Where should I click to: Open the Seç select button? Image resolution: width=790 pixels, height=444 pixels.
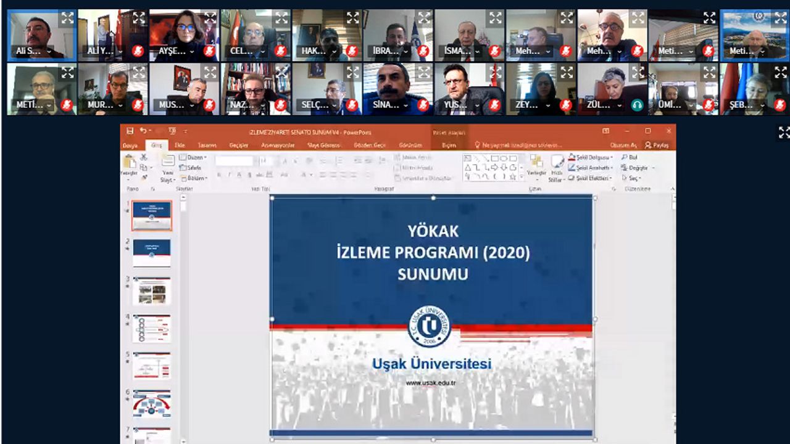coord(633,178)
